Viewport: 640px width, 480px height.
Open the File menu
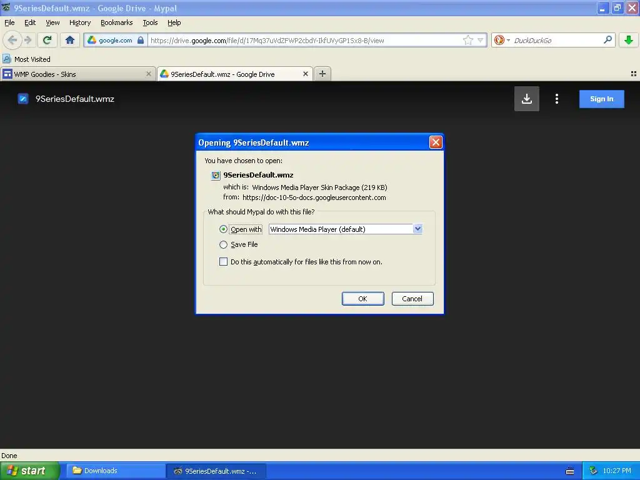tap(9, 22)
